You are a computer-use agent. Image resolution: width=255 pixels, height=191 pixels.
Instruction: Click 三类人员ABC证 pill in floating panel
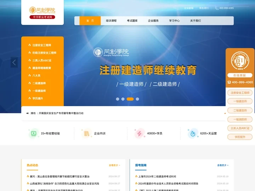click(x=240, y=128)
